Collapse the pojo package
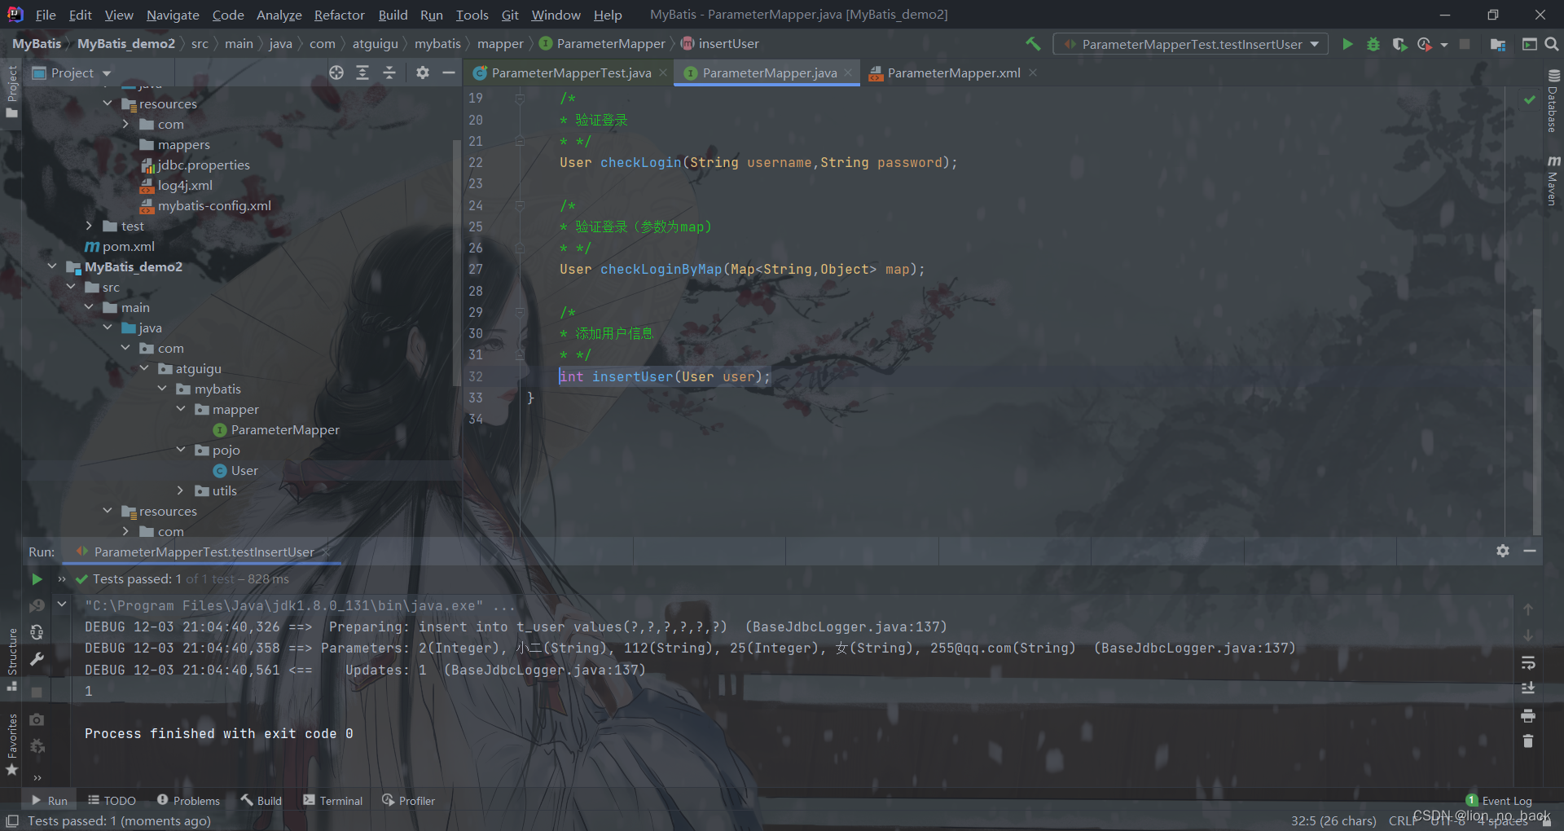Image resolution: width=1564 pixels, height=831 pixels. 181,450
